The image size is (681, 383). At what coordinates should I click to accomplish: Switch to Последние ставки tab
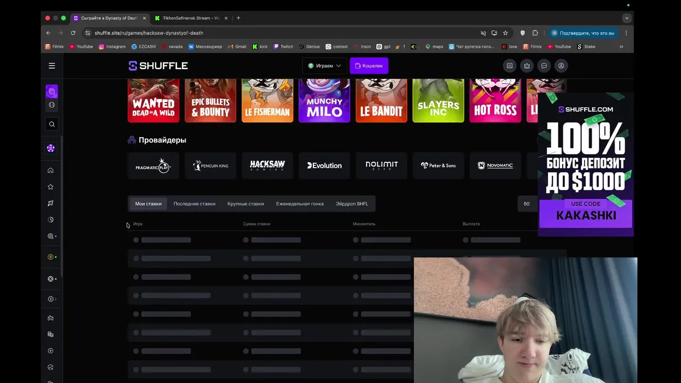(x=194, y=204)
